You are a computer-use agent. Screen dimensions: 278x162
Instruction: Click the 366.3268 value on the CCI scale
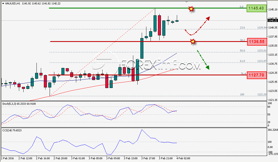pos(273,130)
